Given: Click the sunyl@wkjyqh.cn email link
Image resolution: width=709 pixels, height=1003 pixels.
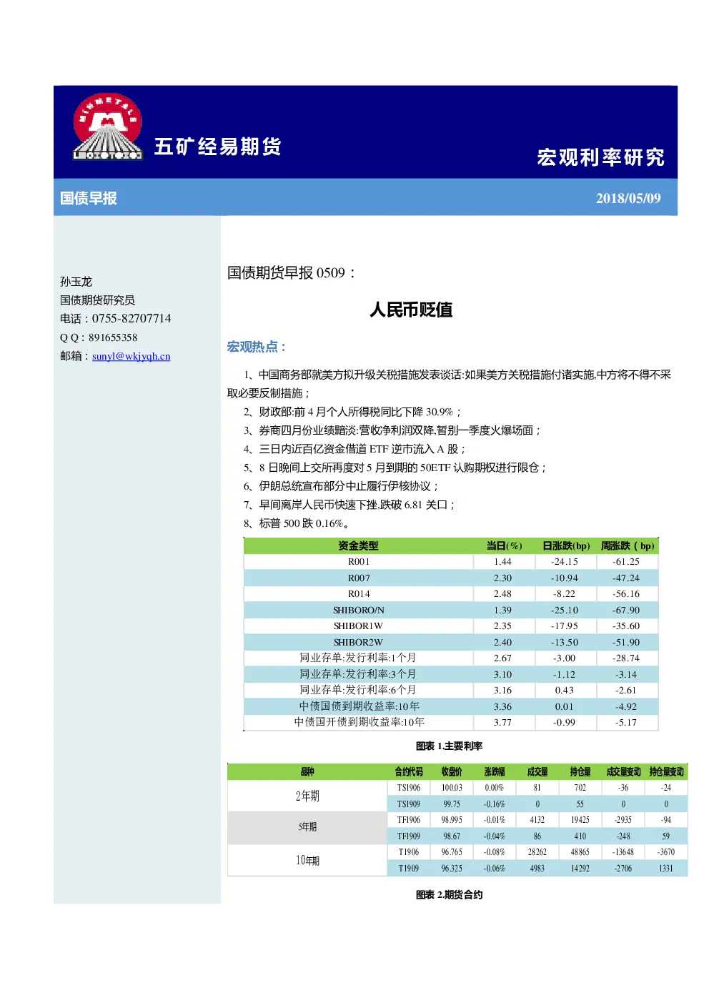Looking at the screenshot, I should 131,356.
